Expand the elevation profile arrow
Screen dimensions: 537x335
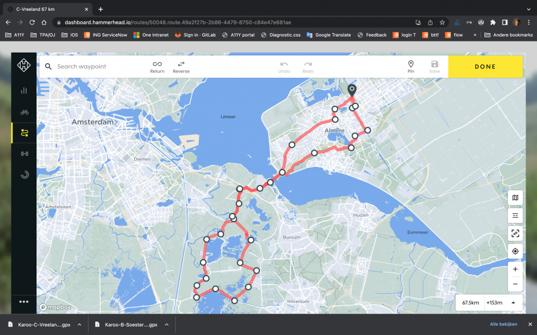(513, 302)
